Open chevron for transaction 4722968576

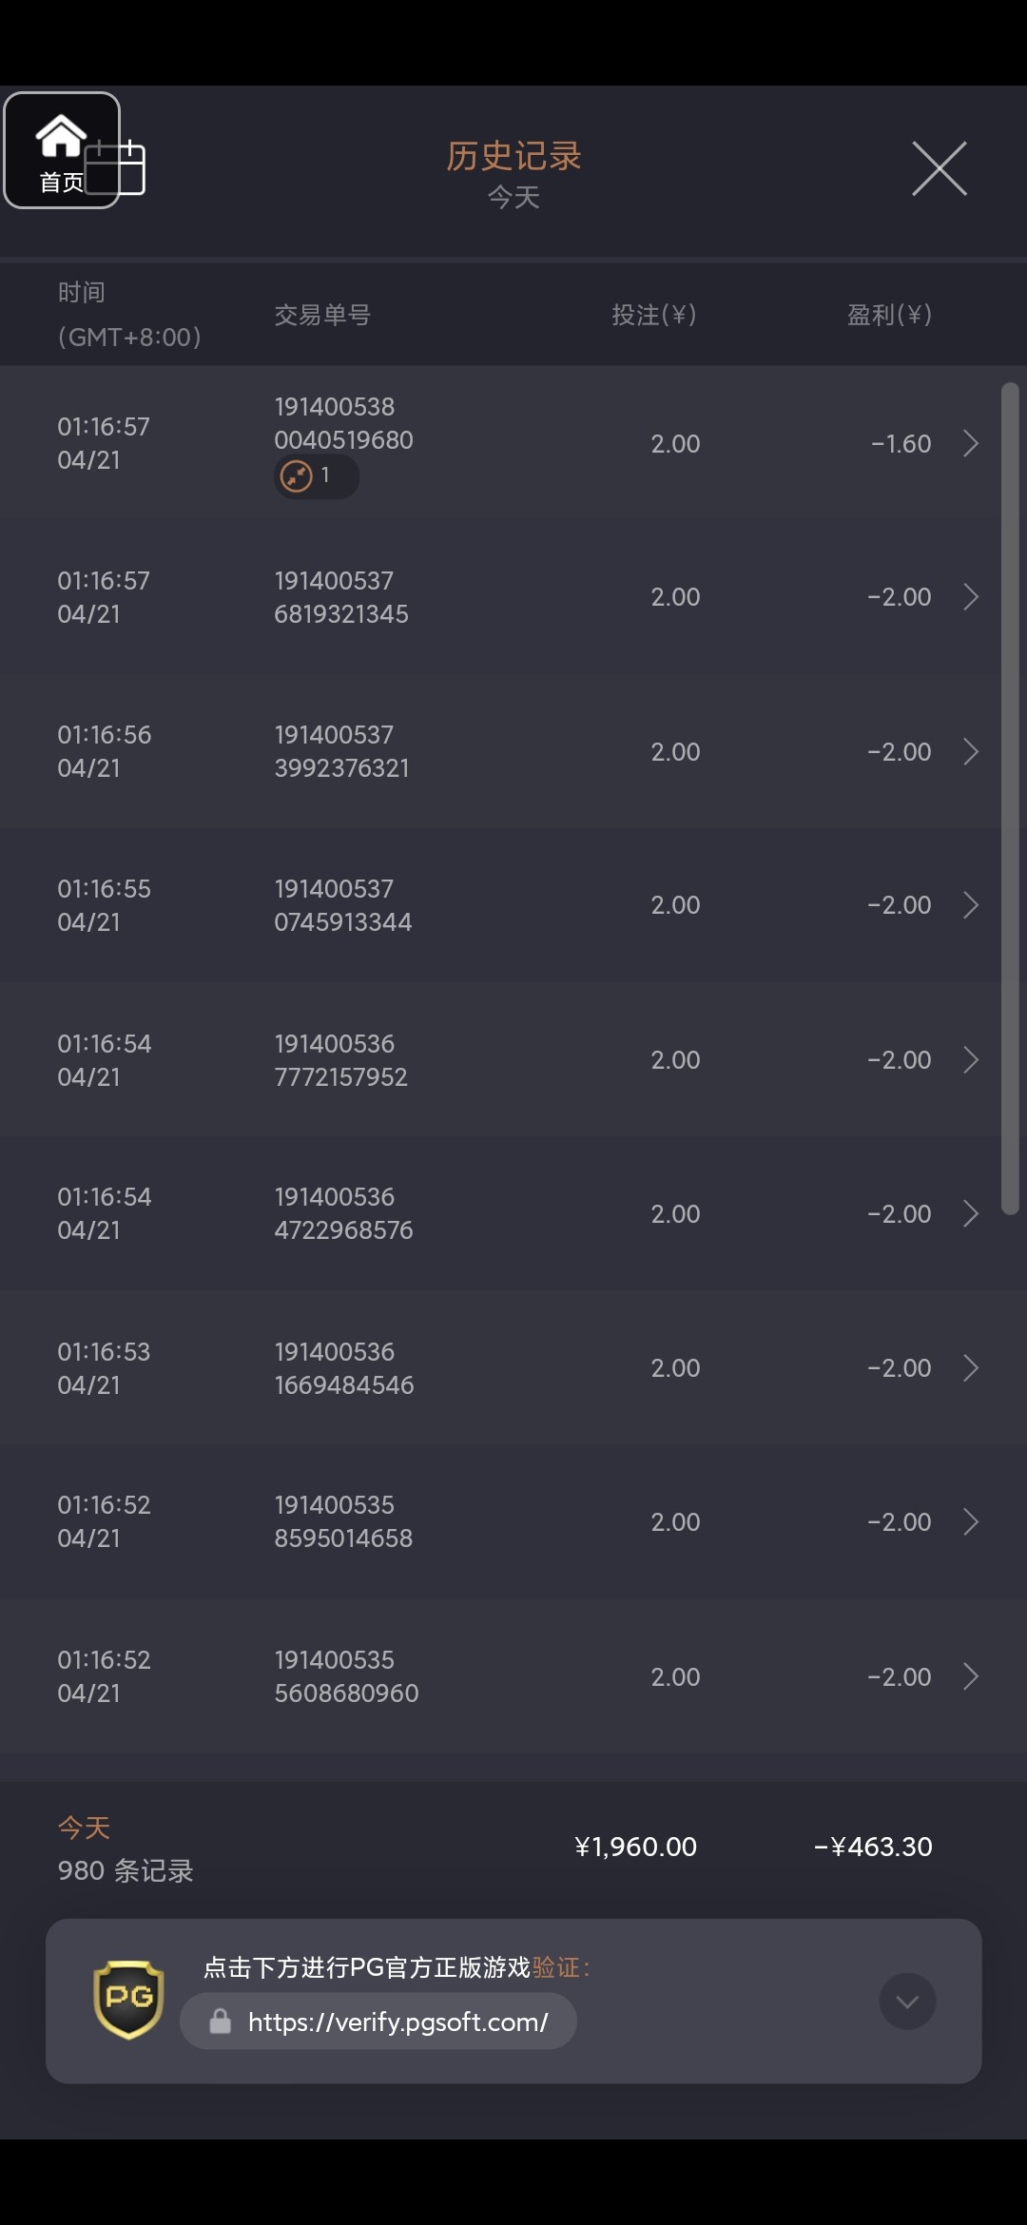pyautogui.click(x=970, y=1213)
